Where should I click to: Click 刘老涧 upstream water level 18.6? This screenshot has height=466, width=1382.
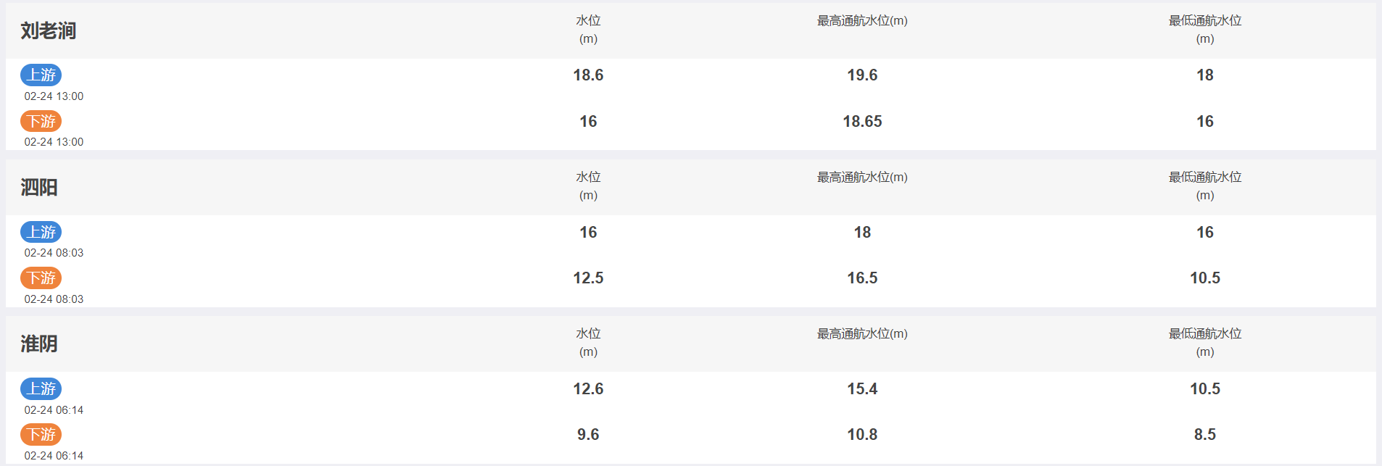pyautogui.click(x=588, y=75)
